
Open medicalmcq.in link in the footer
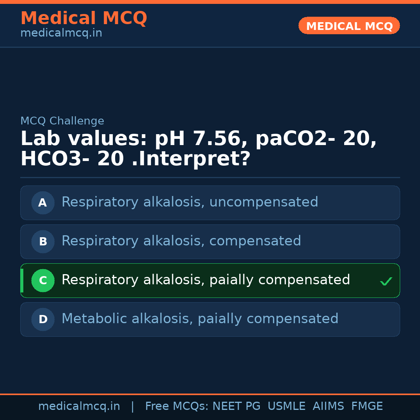[79, 406]
